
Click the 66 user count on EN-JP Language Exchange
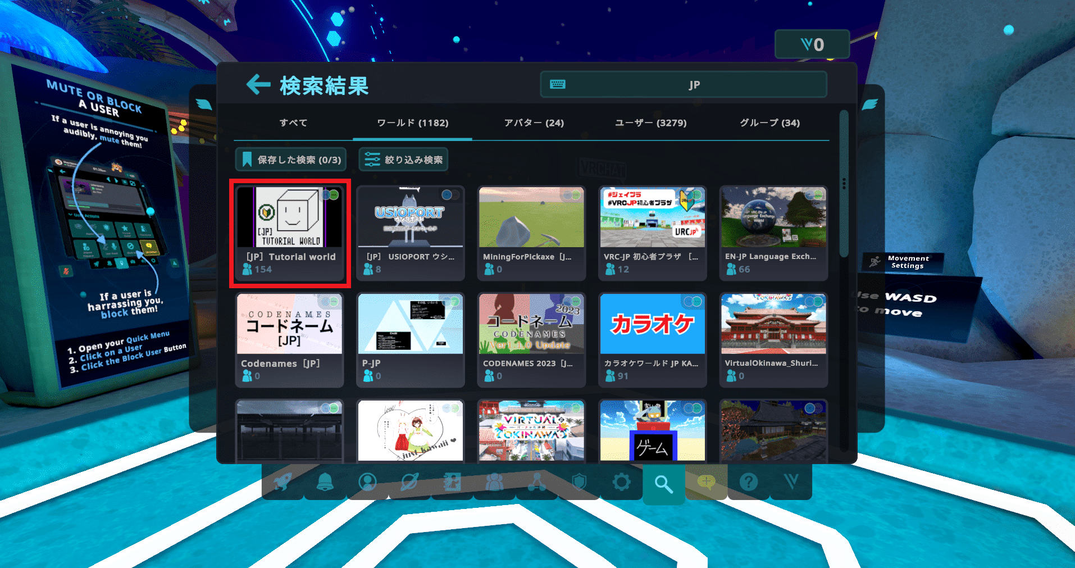pyautogui.click(x=738, y=270)
